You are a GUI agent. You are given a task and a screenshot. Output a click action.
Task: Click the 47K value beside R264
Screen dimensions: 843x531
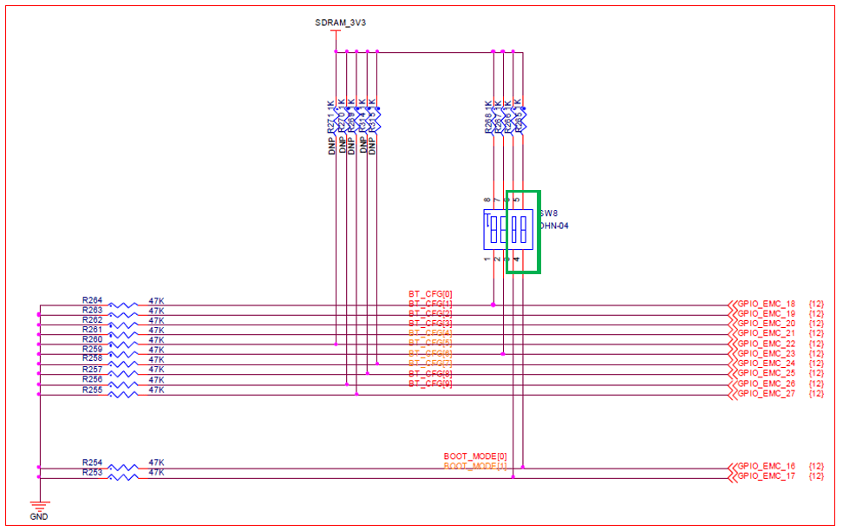(156, 301)
